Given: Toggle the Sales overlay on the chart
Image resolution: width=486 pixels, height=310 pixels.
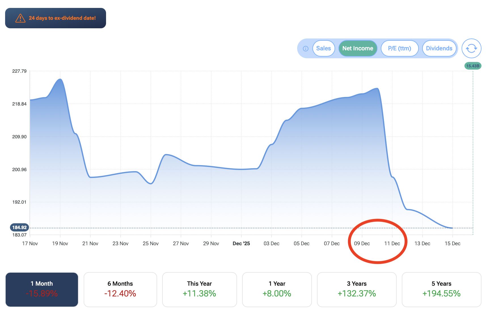Looking at the screenshot, I should [x=324, y=48].
